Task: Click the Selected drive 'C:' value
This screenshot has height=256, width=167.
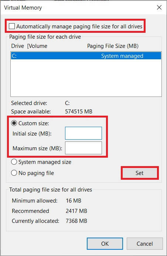Action: pos(67,103)
